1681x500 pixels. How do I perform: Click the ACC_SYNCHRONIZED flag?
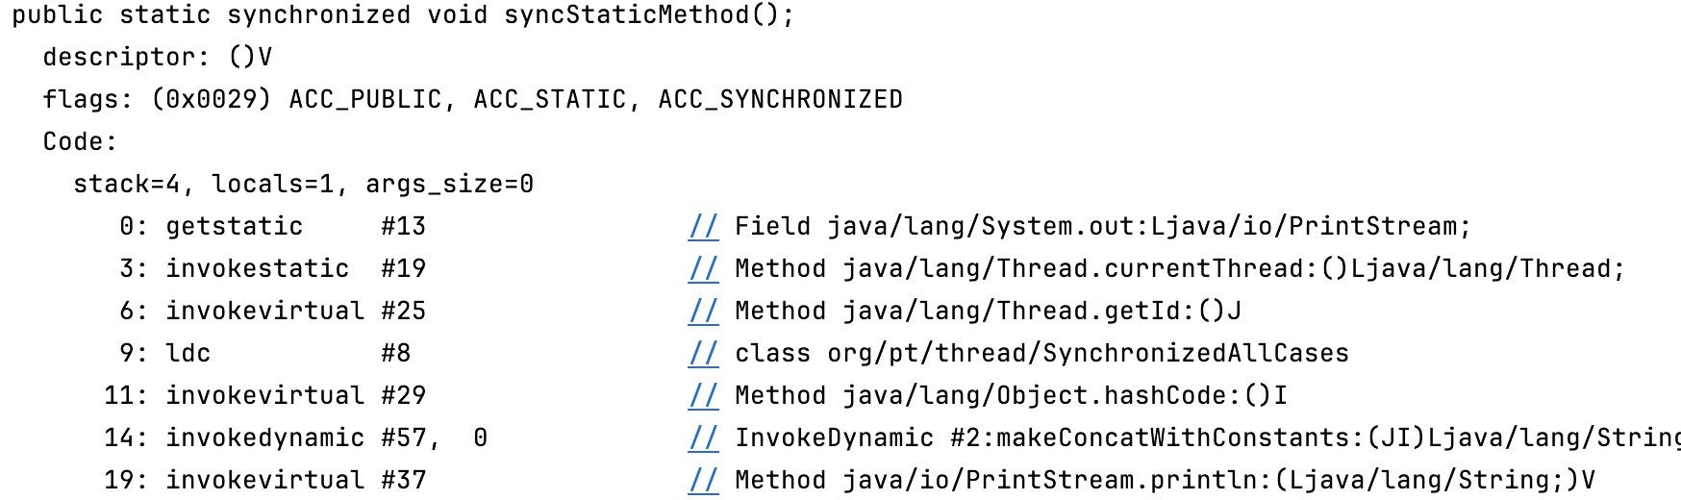781,100
